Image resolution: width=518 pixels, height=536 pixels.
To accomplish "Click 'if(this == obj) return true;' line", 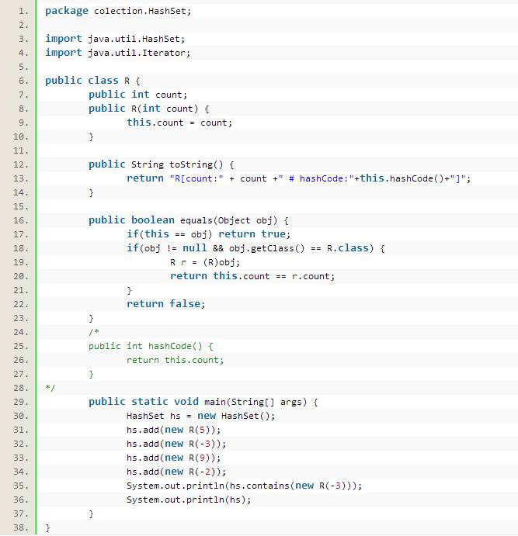I will click(x=209, y=234).
